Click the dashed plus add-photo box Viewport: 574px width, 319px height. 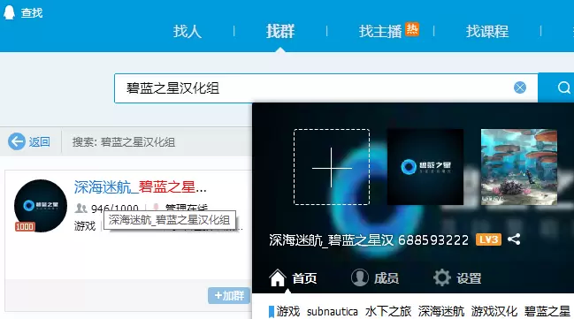point(332,167)
